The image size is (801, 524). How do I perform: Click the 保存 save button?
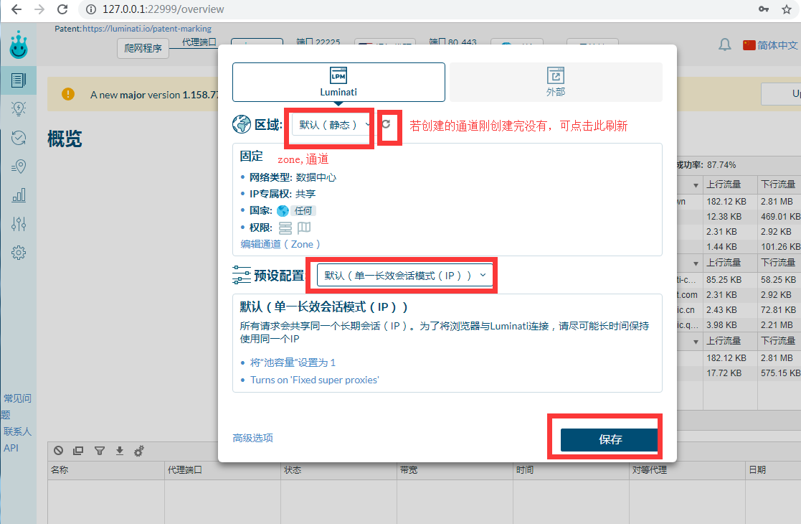coord(609,440)
